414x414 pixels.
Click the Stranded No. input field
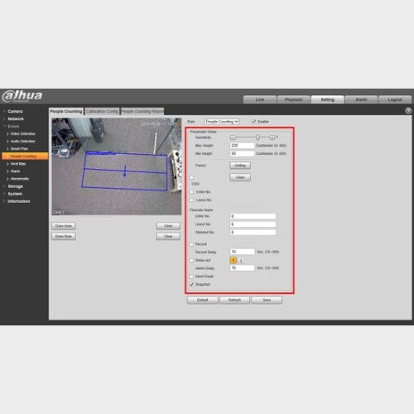pos(253,232)
